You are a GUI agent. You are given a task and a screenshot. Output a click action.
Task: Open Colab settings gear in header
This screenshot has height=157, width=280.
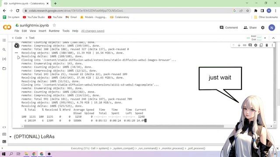coord(262,27)
